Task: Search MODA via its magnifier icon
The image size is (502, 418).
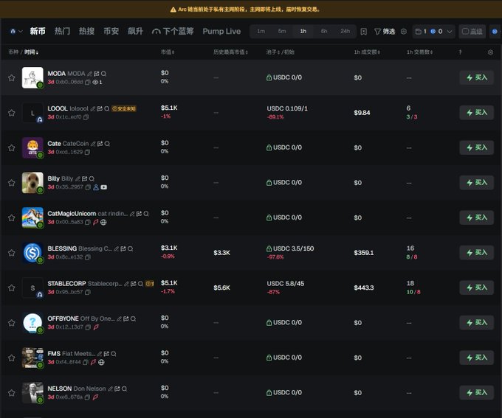Action: point(104,74)
